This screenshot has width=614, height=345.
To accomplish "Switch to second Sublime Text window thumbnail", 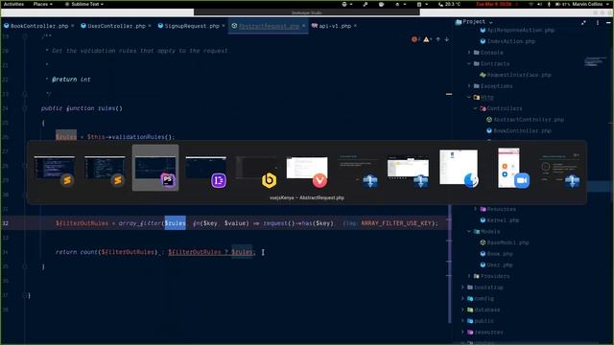I will point(105,169).
